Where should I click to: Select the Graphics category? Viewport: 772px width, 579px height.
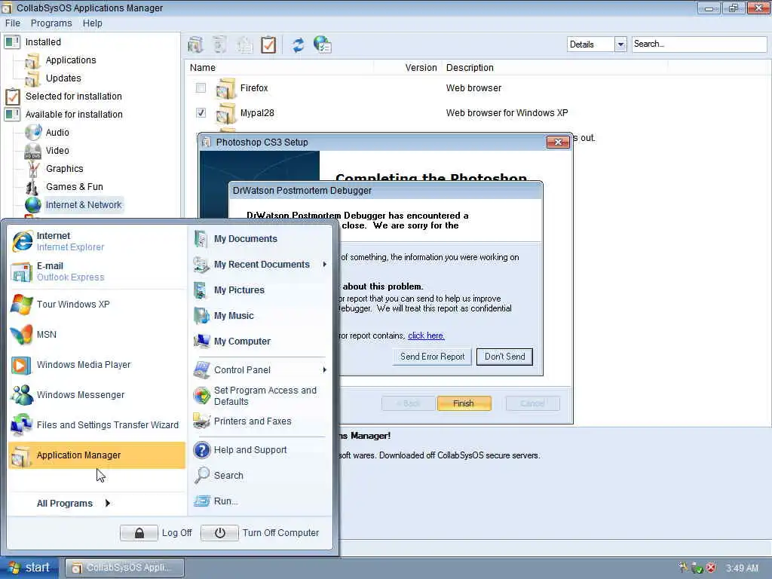tap(65, 169)
